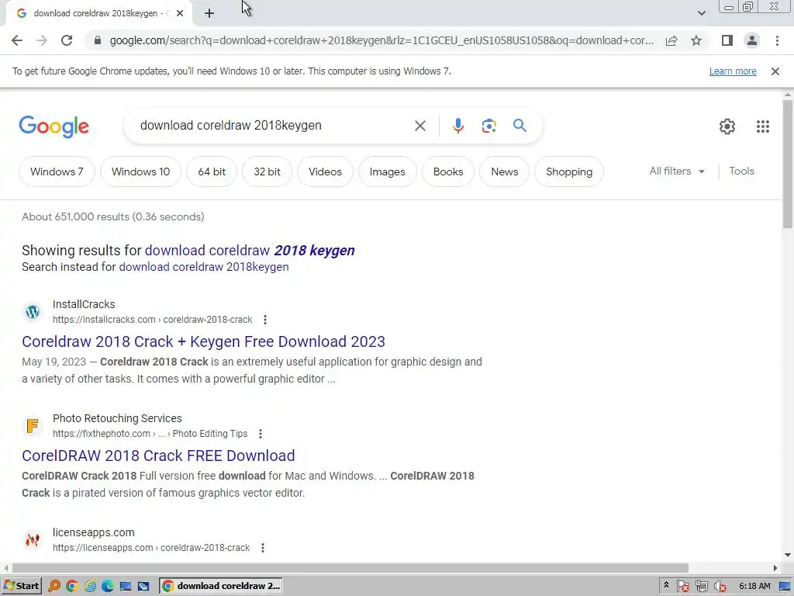Viewport: 794px width, 596px height.
Task: Click the forward navigation arrow
Action: click(x=42, y=40)
